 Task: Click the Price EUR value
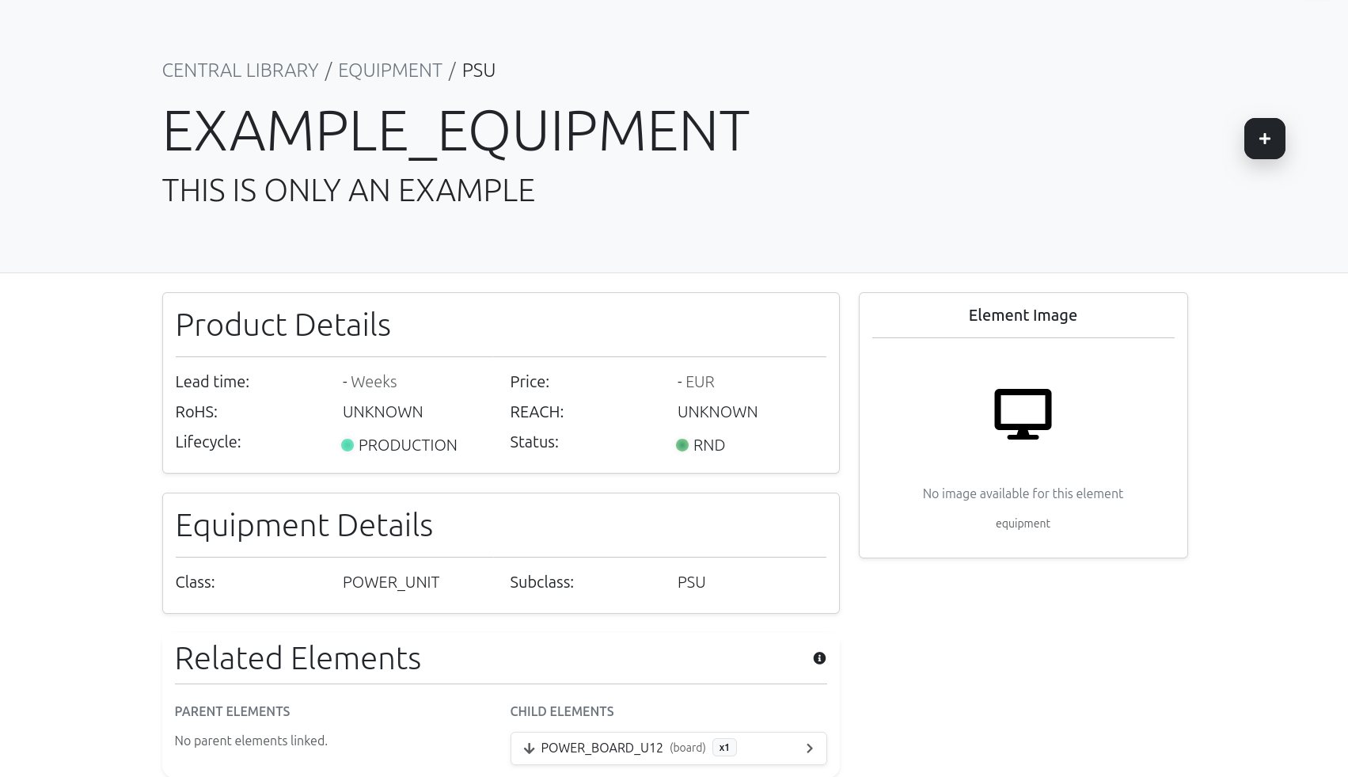click(696, 382)
